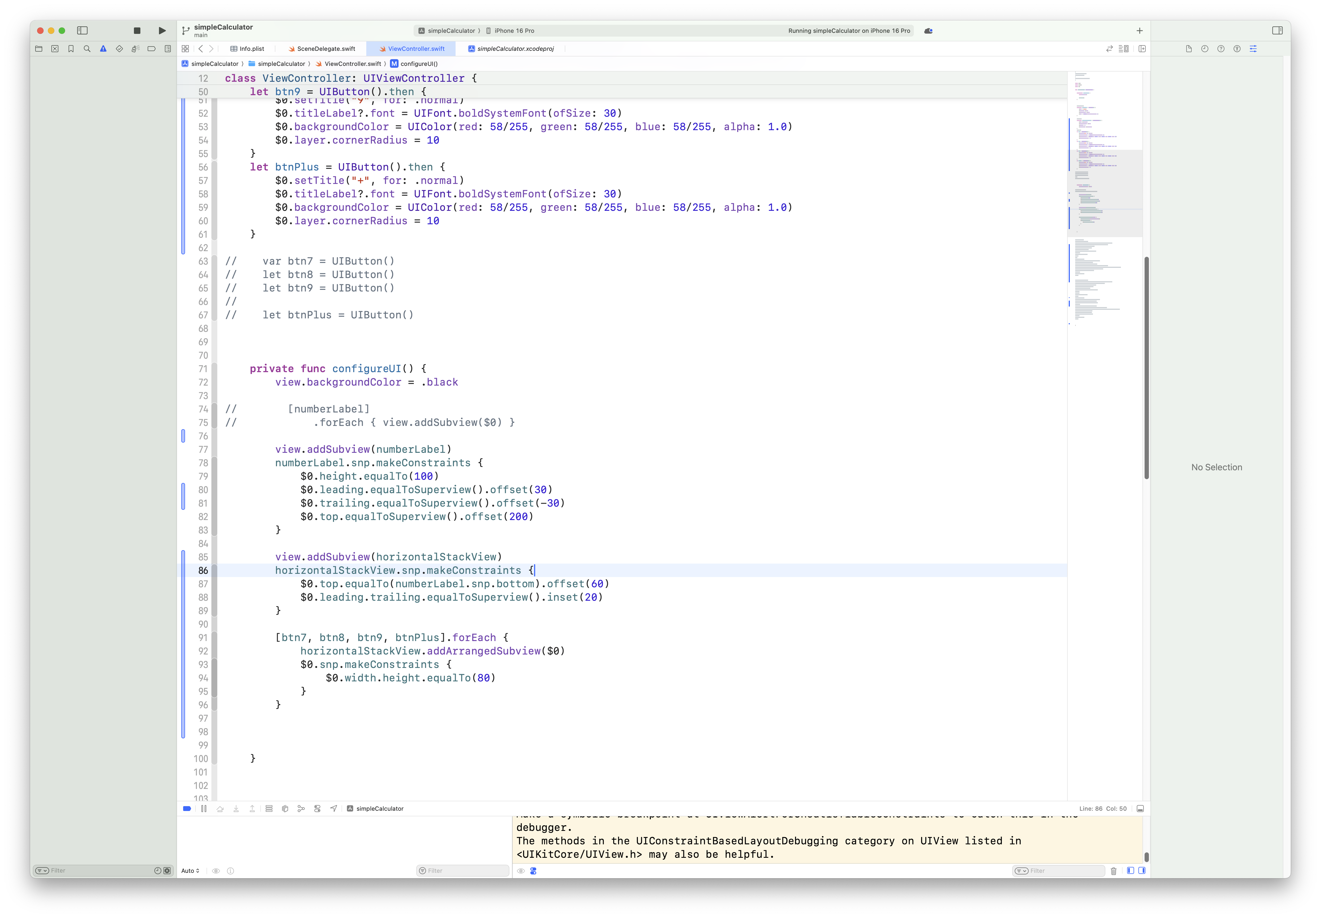
Task: Click ViewController.swift in jump bar
Action: tap(349, 64)
